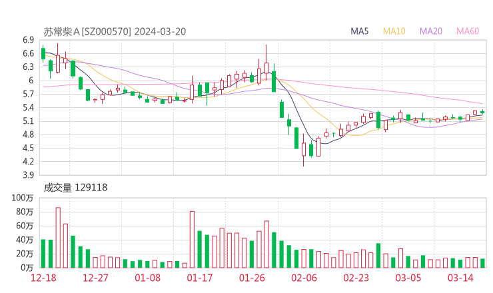Click the 03-14 date axis label
This screenshot has width=493, height=293.
[460, 278]
